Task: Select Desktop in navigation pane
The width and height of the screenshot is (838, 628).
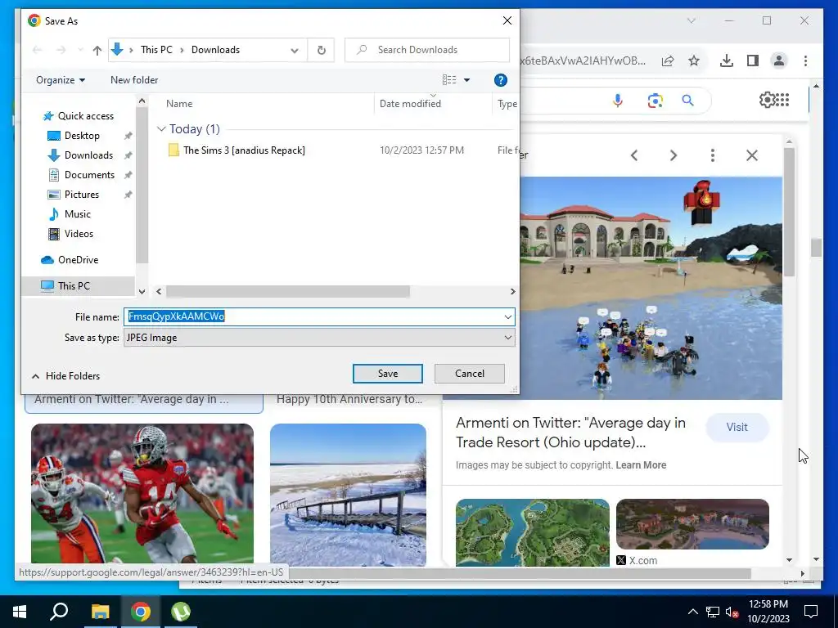Action: (x=74, y=136)
